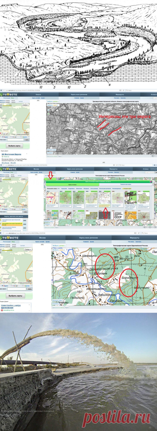This screenshot has height=431, width=157.
Task: Open the Новостройки у метро Щелковская link
Action: click(x=11, y=306)
